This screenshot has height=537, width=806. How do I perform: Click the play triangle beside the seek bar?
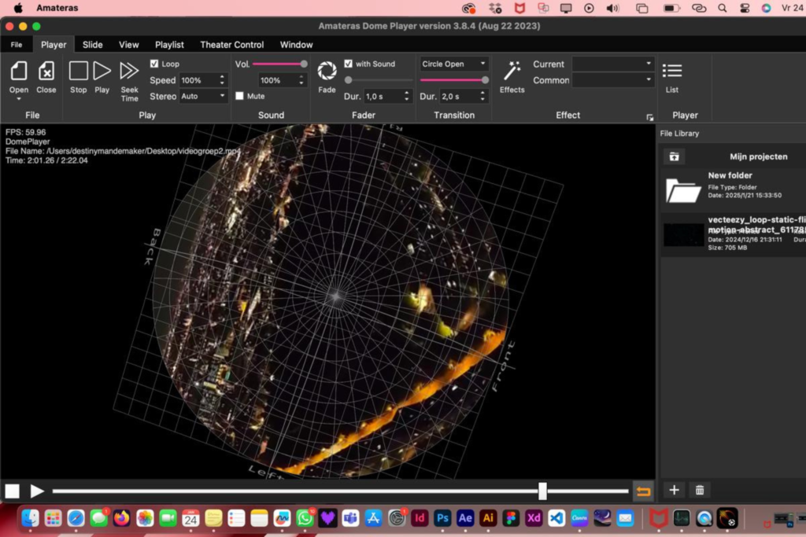pyautogui.click(x=36, y=491)
